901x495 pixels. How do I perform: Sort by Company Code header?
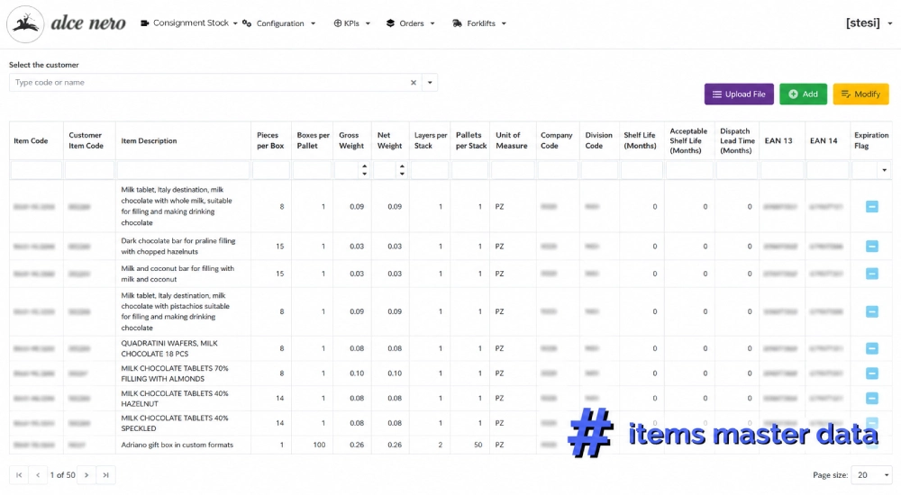click(556, 140)
